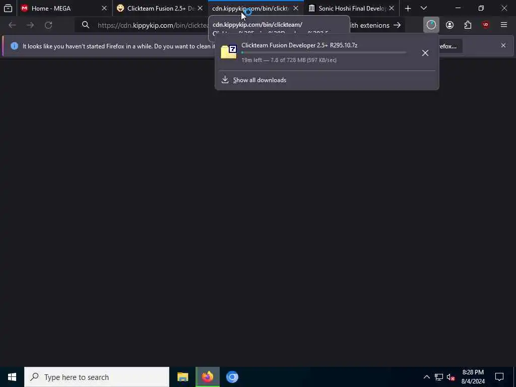Open the Firefox account icon
This screenshot has width=516, height=387.
(449, 25)
